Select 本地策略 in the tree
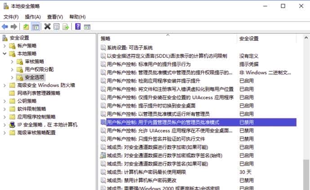Image resolution: width=310 pixels, height=190 pixels. [27, 54]
